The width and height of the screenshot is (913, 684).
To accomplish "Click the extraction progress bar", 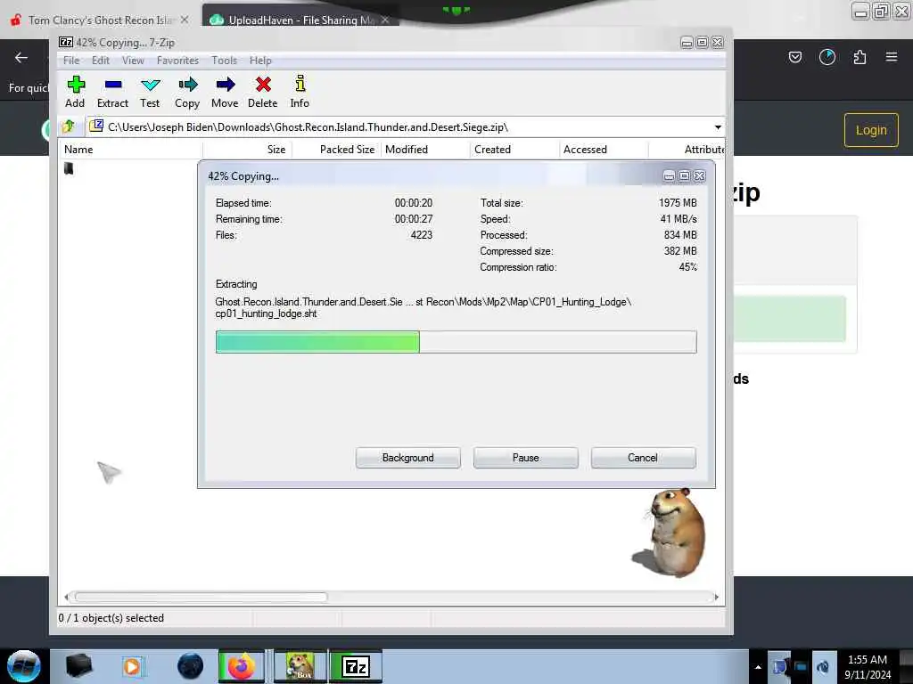I will pyautogui.click(x=456, y=342).
